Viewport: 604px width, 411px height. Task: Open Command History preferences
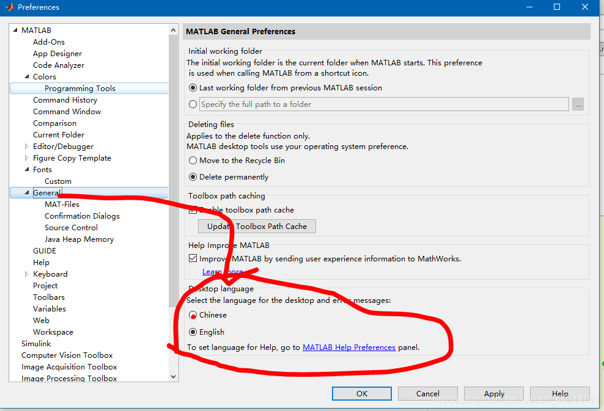pos(65,100)
